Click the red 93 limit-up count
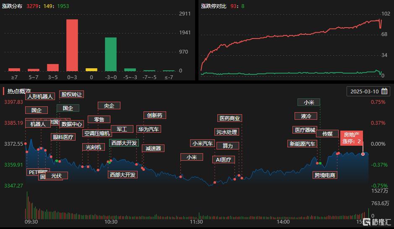The height and width of the screenshot is (229, 394). [x=233, y=6]
